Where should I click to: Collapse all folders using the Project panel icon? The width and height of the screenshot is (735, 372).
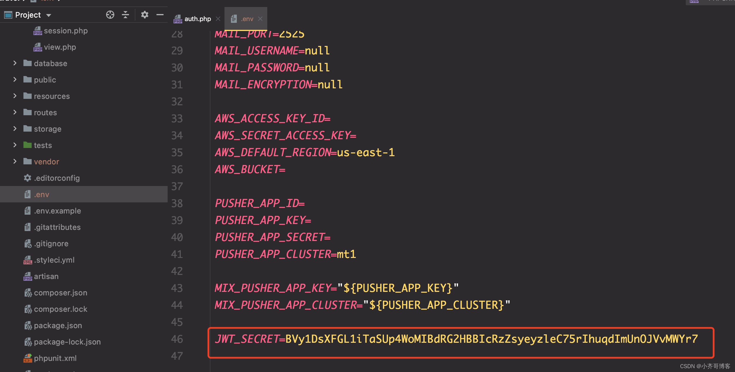[125, 15]
